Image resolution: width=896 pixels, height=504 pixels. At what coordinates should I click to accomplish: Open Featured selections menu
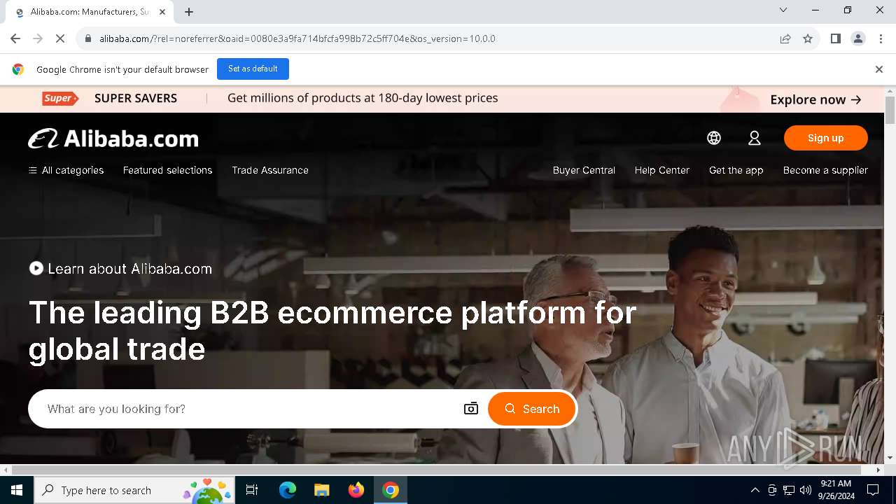point(167,170)
